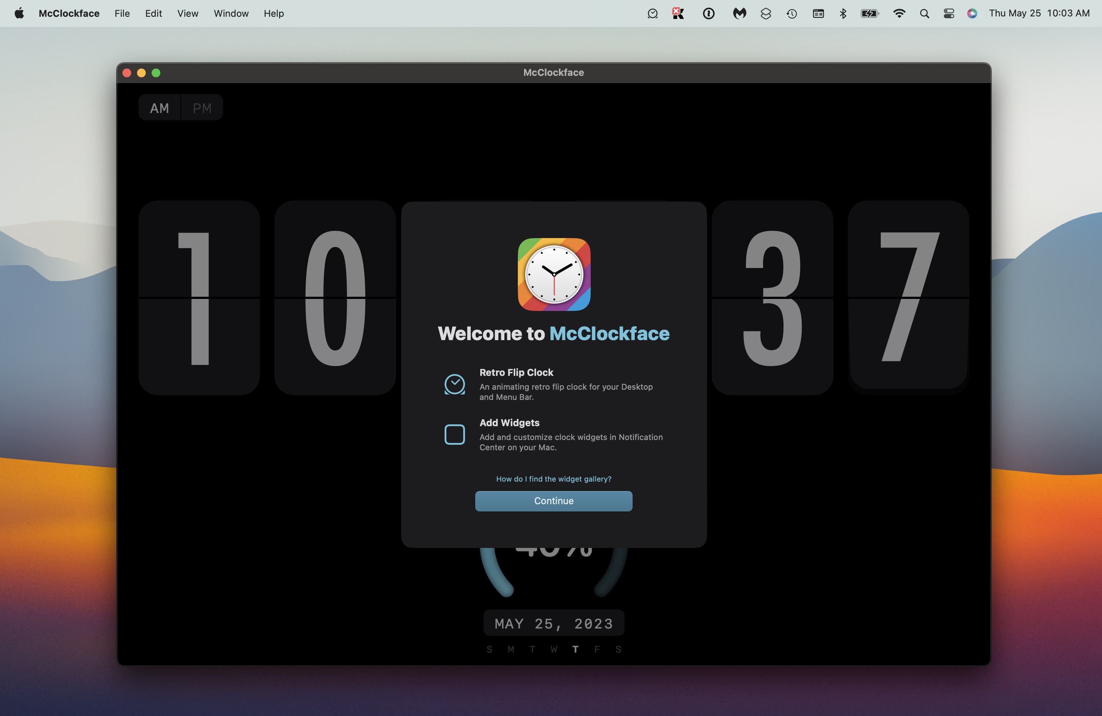Open the 1Password menu bar icon
This screenshot has width=1102, height=716.
708,13
